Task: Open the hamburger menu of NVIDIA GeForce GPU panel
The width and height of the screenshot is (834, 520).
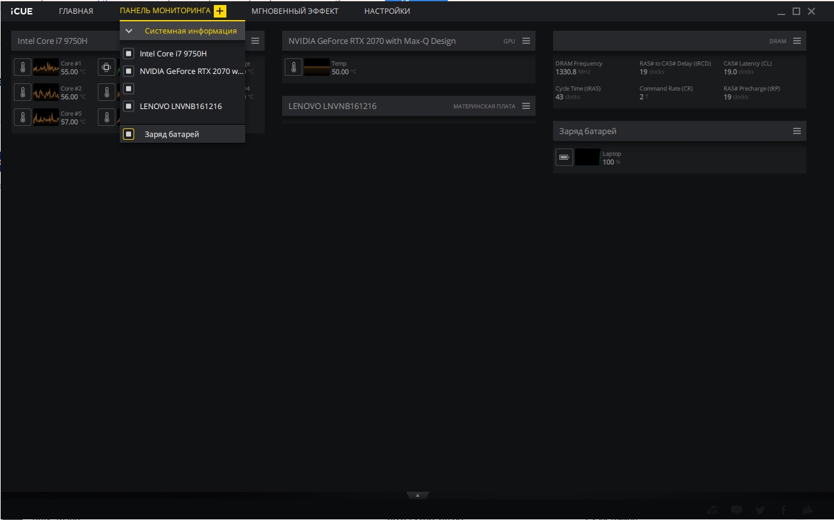Action: pos(526,41)
